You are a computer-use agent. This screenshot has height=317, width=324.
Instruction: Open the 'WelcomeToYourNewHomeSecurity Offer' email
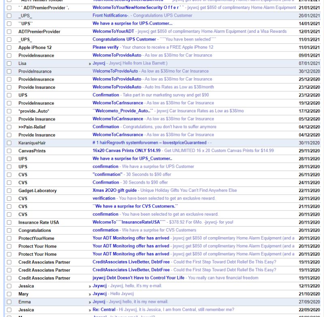(138, 7)
